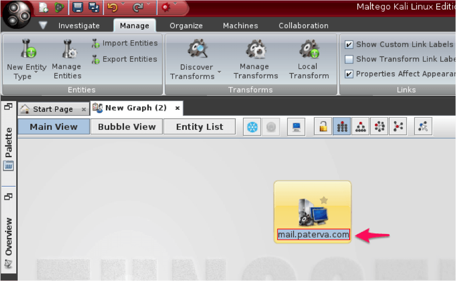Select the organic layout icon

point(398,126)
